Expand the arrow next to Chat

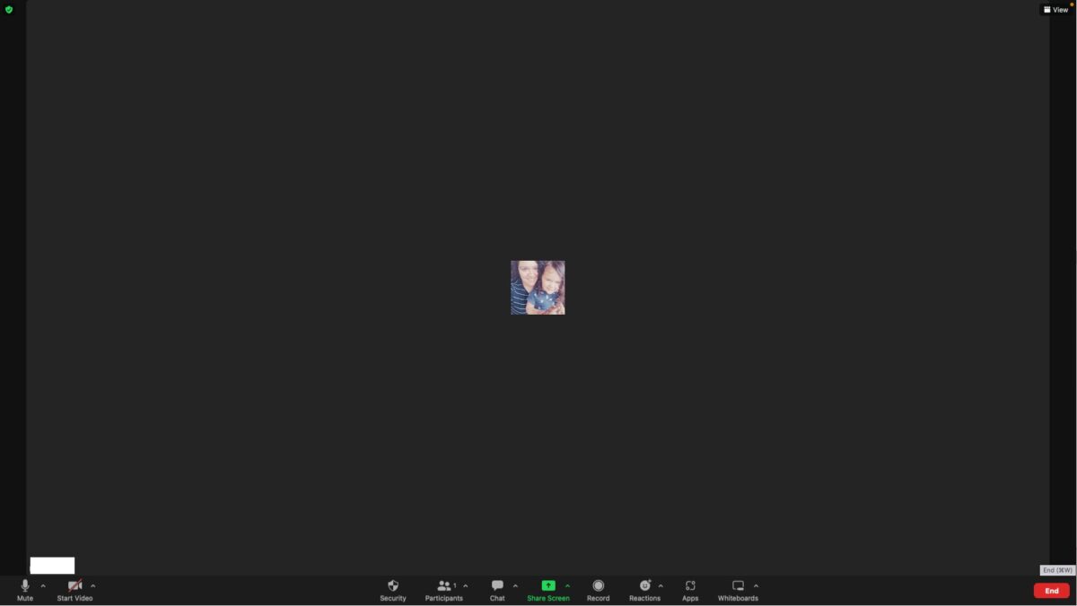click(x=515, y=586)
